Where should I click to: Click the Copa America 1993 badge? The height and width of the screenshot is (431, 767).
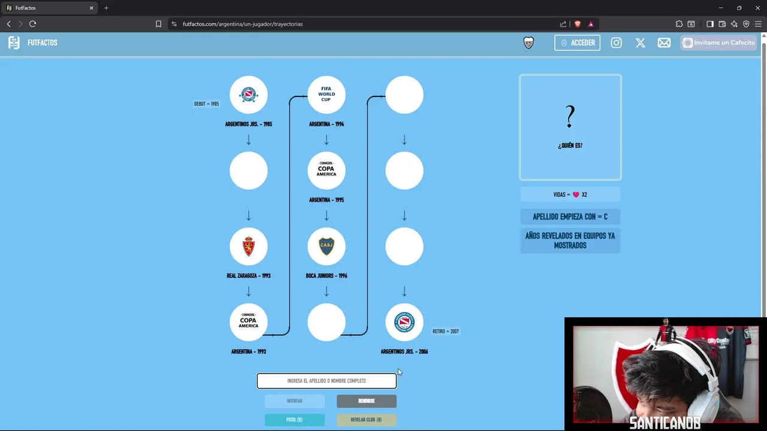[x=249, y=322]
